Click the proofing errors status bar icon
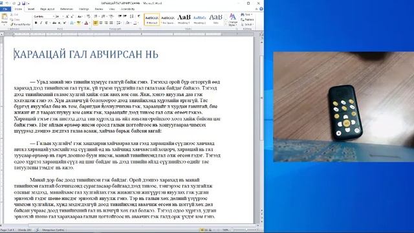 pyautogui.click(x=37, y=230)
